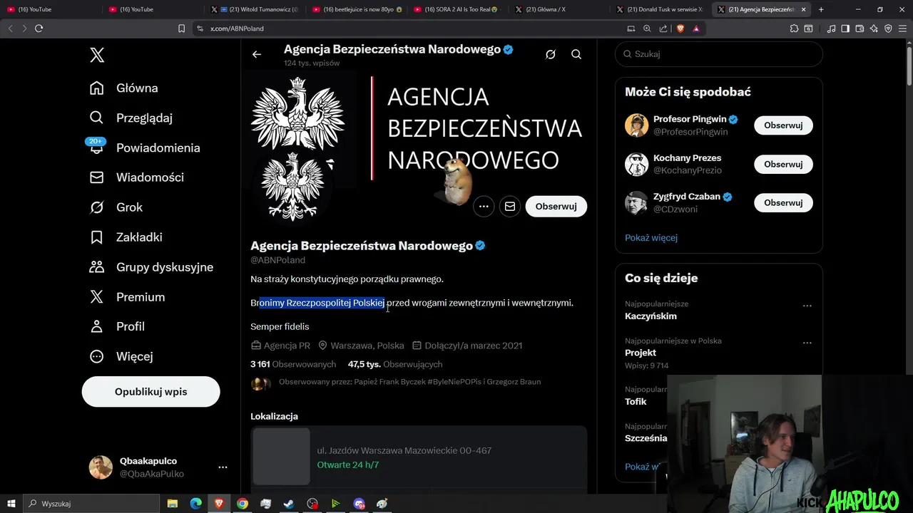913x513 pixels.
Task: Open account menu dots next to Qbaakapulco
Action: (223, 467)
